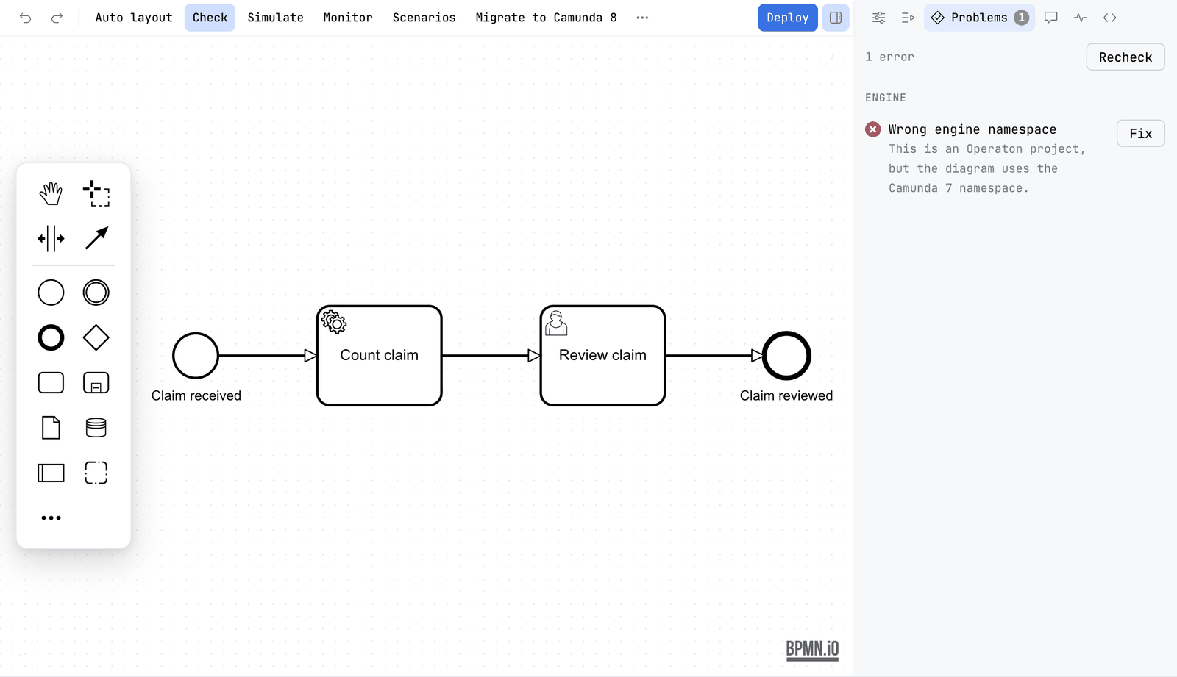Open toolbar overflow menu ellipsis
Image resolution: width=1177 pixels, height=677 pixels.
(642, 18)
